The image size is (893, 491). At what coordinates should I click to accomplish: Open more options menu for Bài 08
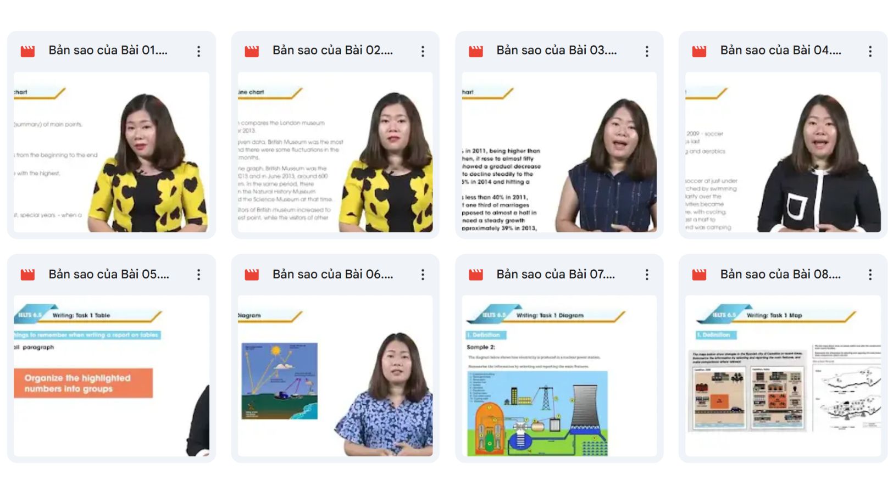click(870, 275)
